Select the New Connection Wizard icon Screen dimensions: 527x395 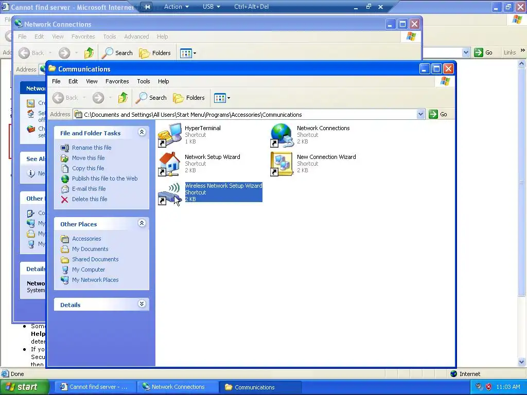point(282,164)
